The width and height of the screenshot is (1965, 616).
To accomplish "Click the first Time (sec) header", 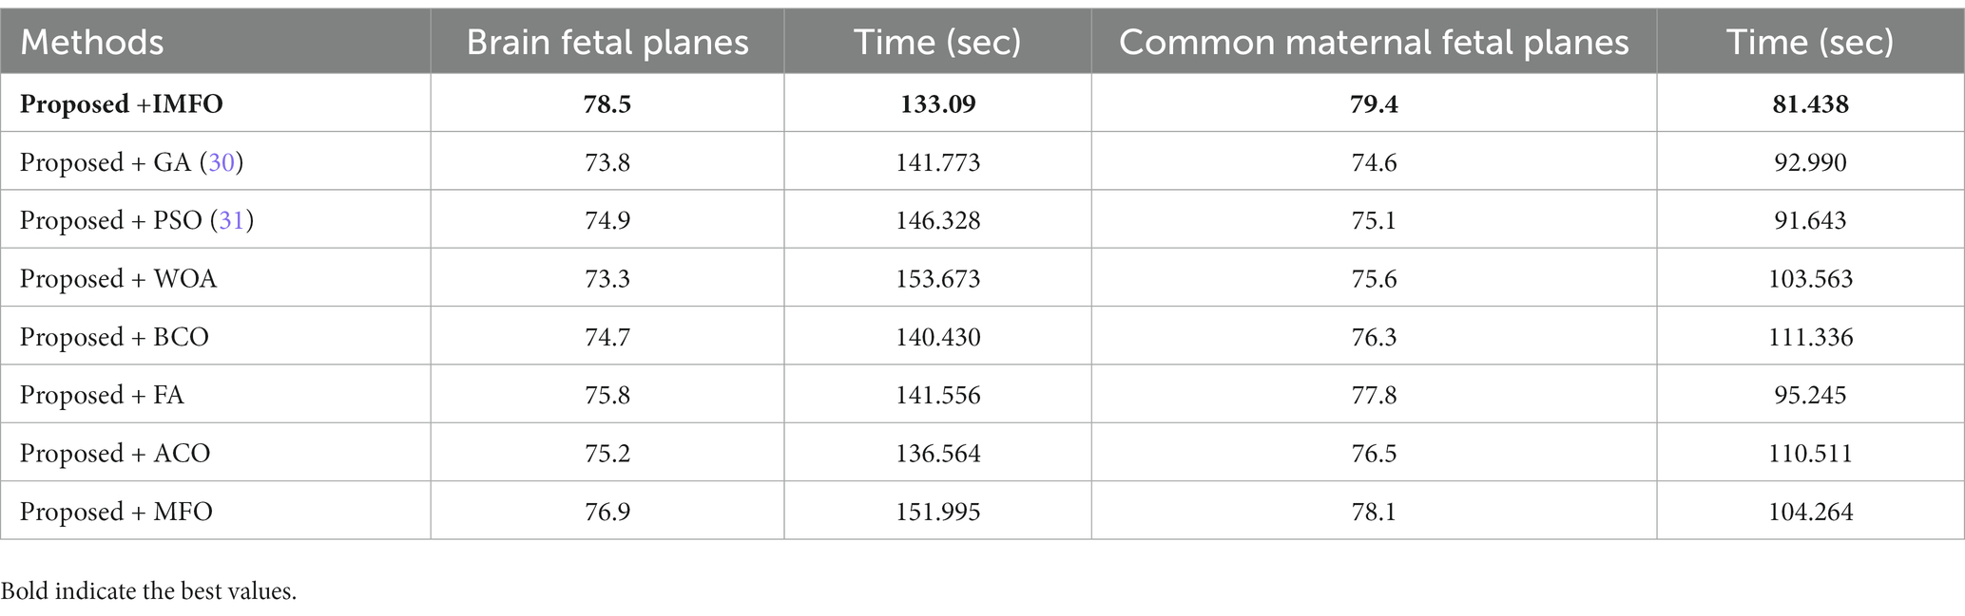I will pyautogui.click(x=937, y=43).
